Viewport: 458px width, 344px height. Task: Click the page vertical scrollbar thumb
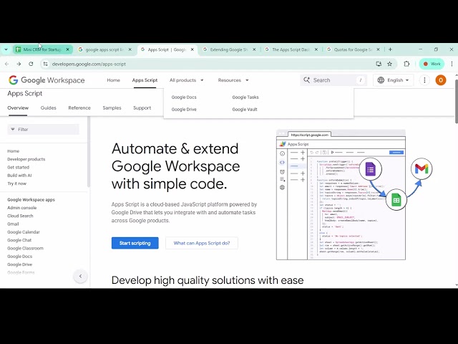456,100
